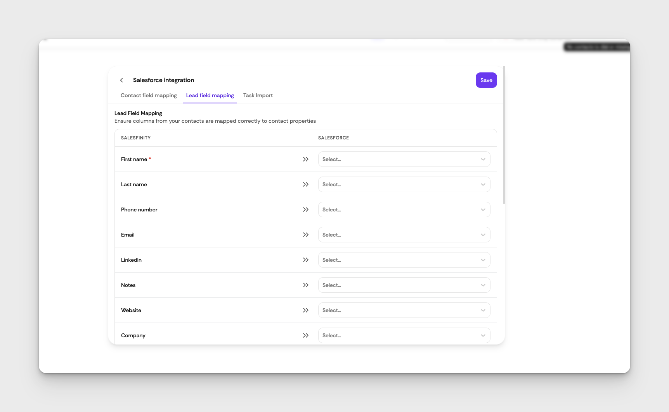The height and width of the screenshot is (412, 669).
Task: Click the double-arrow icon in First name row
Action: click(306, 159)
